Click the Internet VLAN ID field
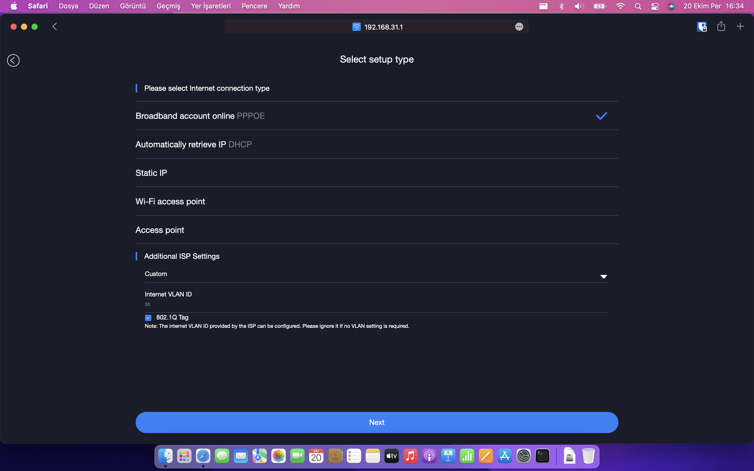The width and height of the screenshot is (754, 471). point(377,304)
